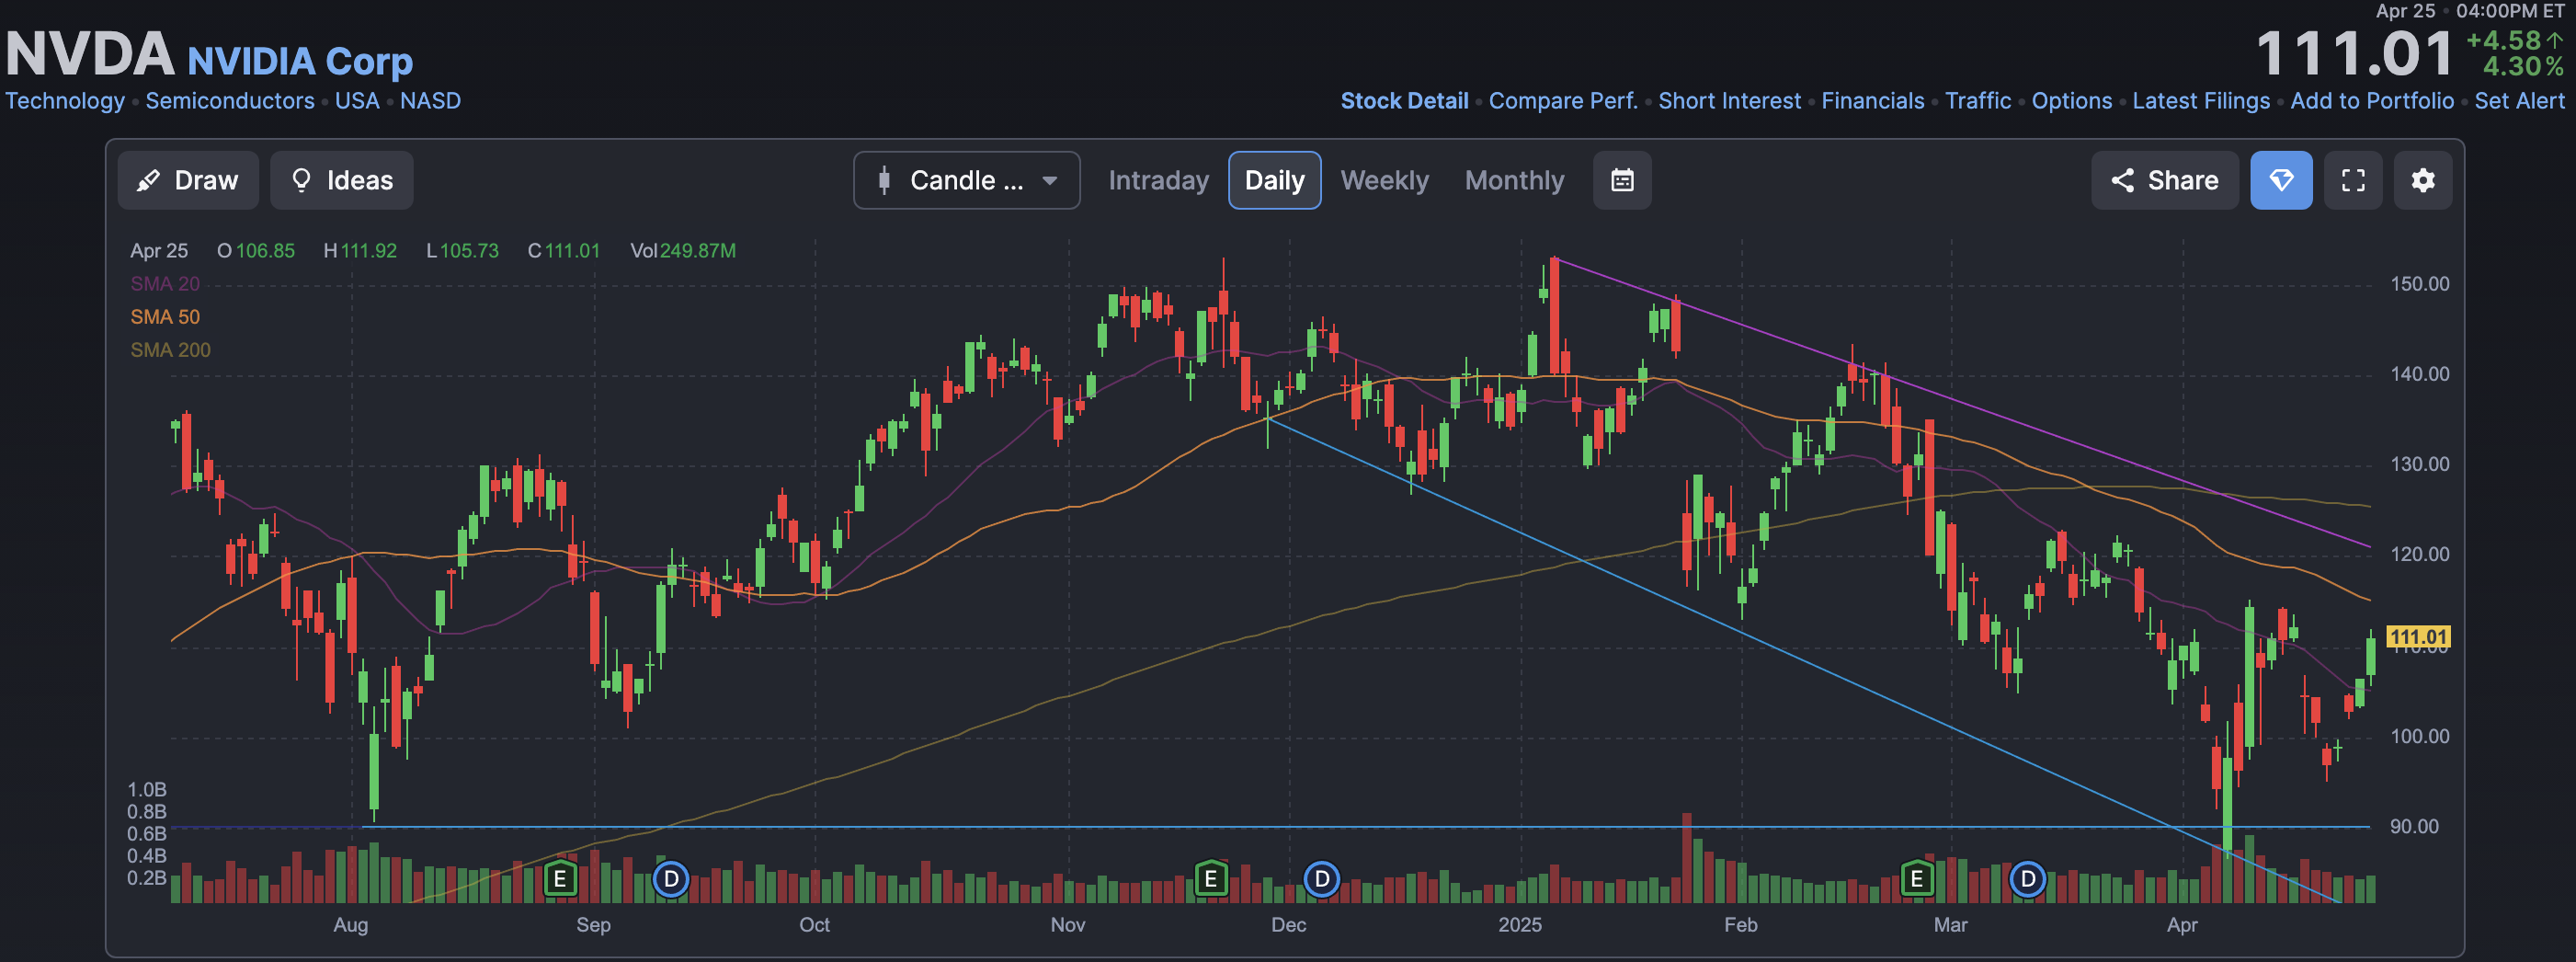View Short Interest data
This screenshot has width=2576, height=962.
coord(1729,101)
